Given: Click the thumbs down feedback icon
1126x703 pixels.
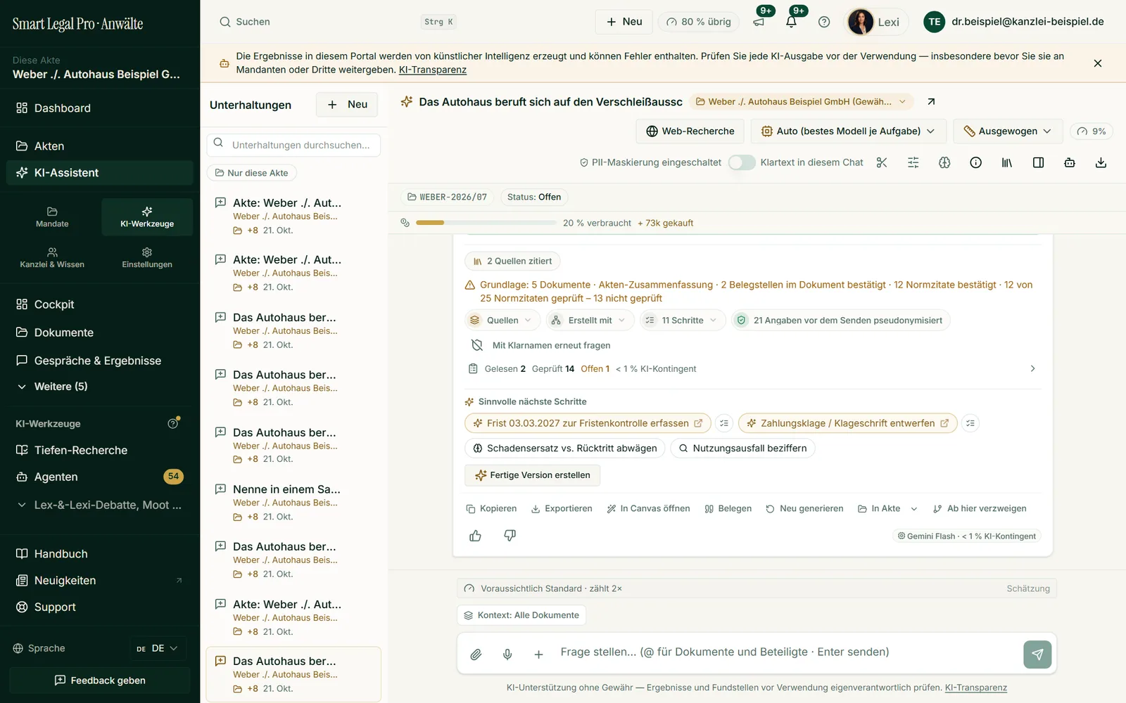Looking at the screenshot, I should coord(510,536).
